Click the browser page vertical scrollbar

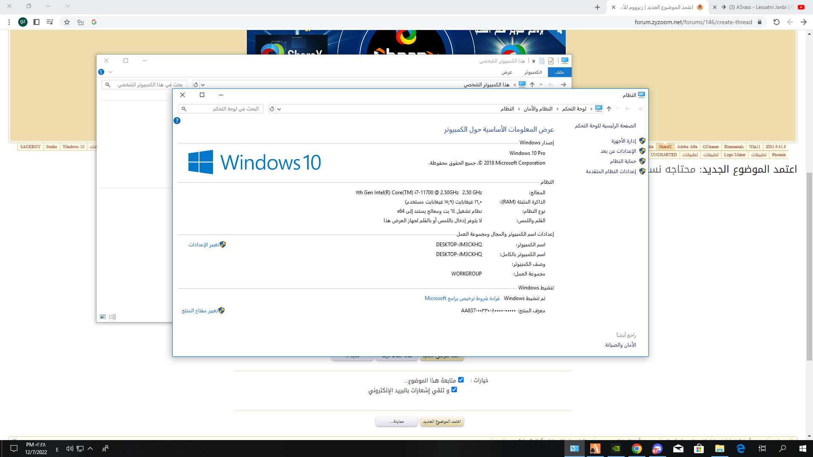click(809, 267)
